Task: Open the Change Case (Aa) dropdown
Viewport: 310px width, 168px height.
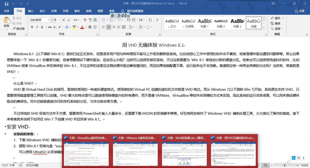Action: [76, 20]
